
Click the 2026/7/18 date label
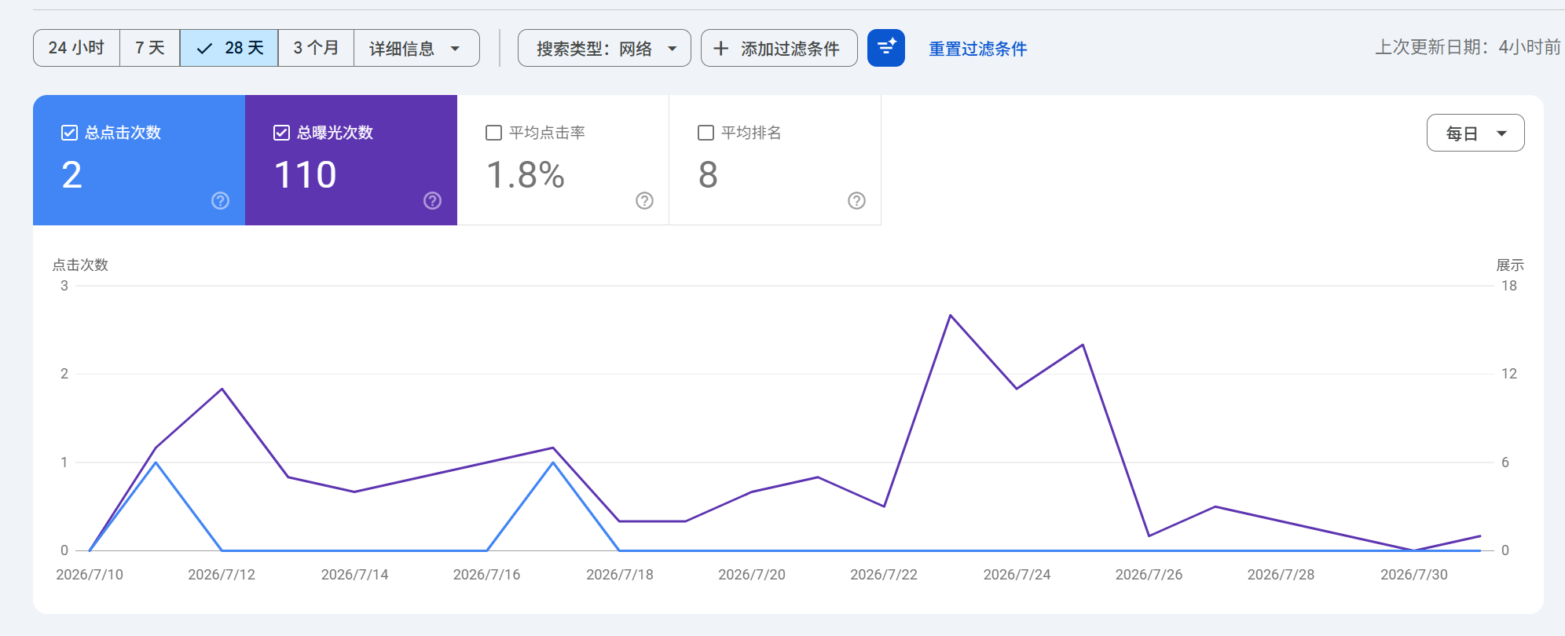click(620, 575)
